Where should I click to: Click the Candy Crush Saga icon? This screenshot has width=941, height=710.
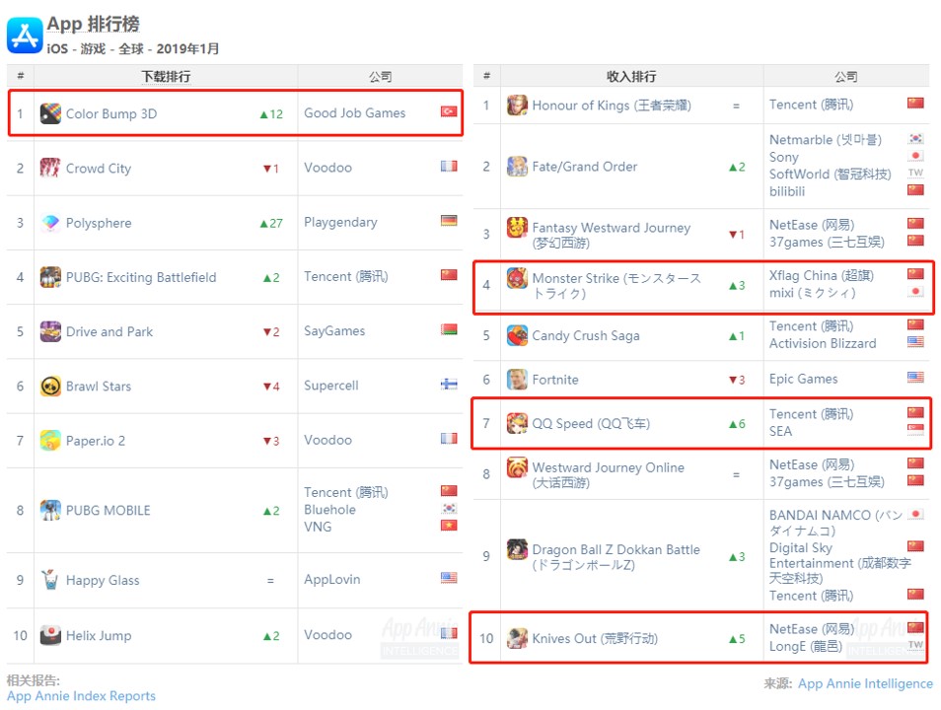(x=517, y=336)
